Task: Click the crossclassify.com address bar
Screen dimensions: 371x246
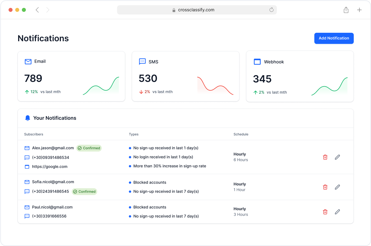Action: point(197,10)
